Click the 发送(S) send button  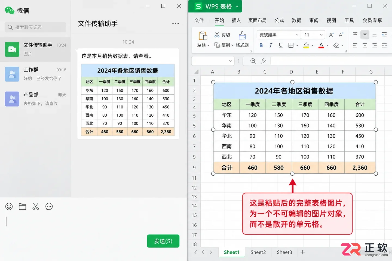(163, 241)
